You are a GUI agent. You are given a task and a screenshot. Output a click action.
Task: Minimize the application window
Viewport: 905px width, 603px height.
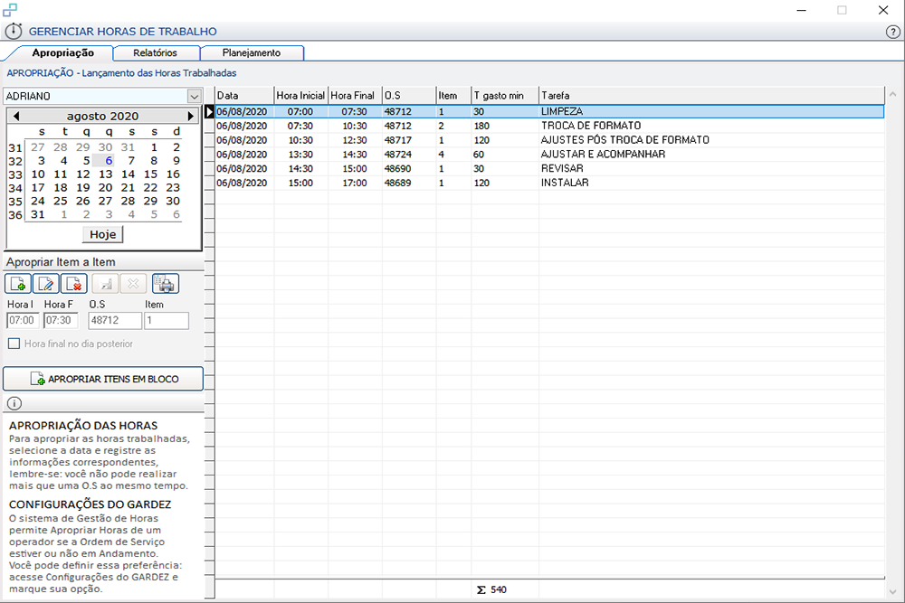pos(801,10)
